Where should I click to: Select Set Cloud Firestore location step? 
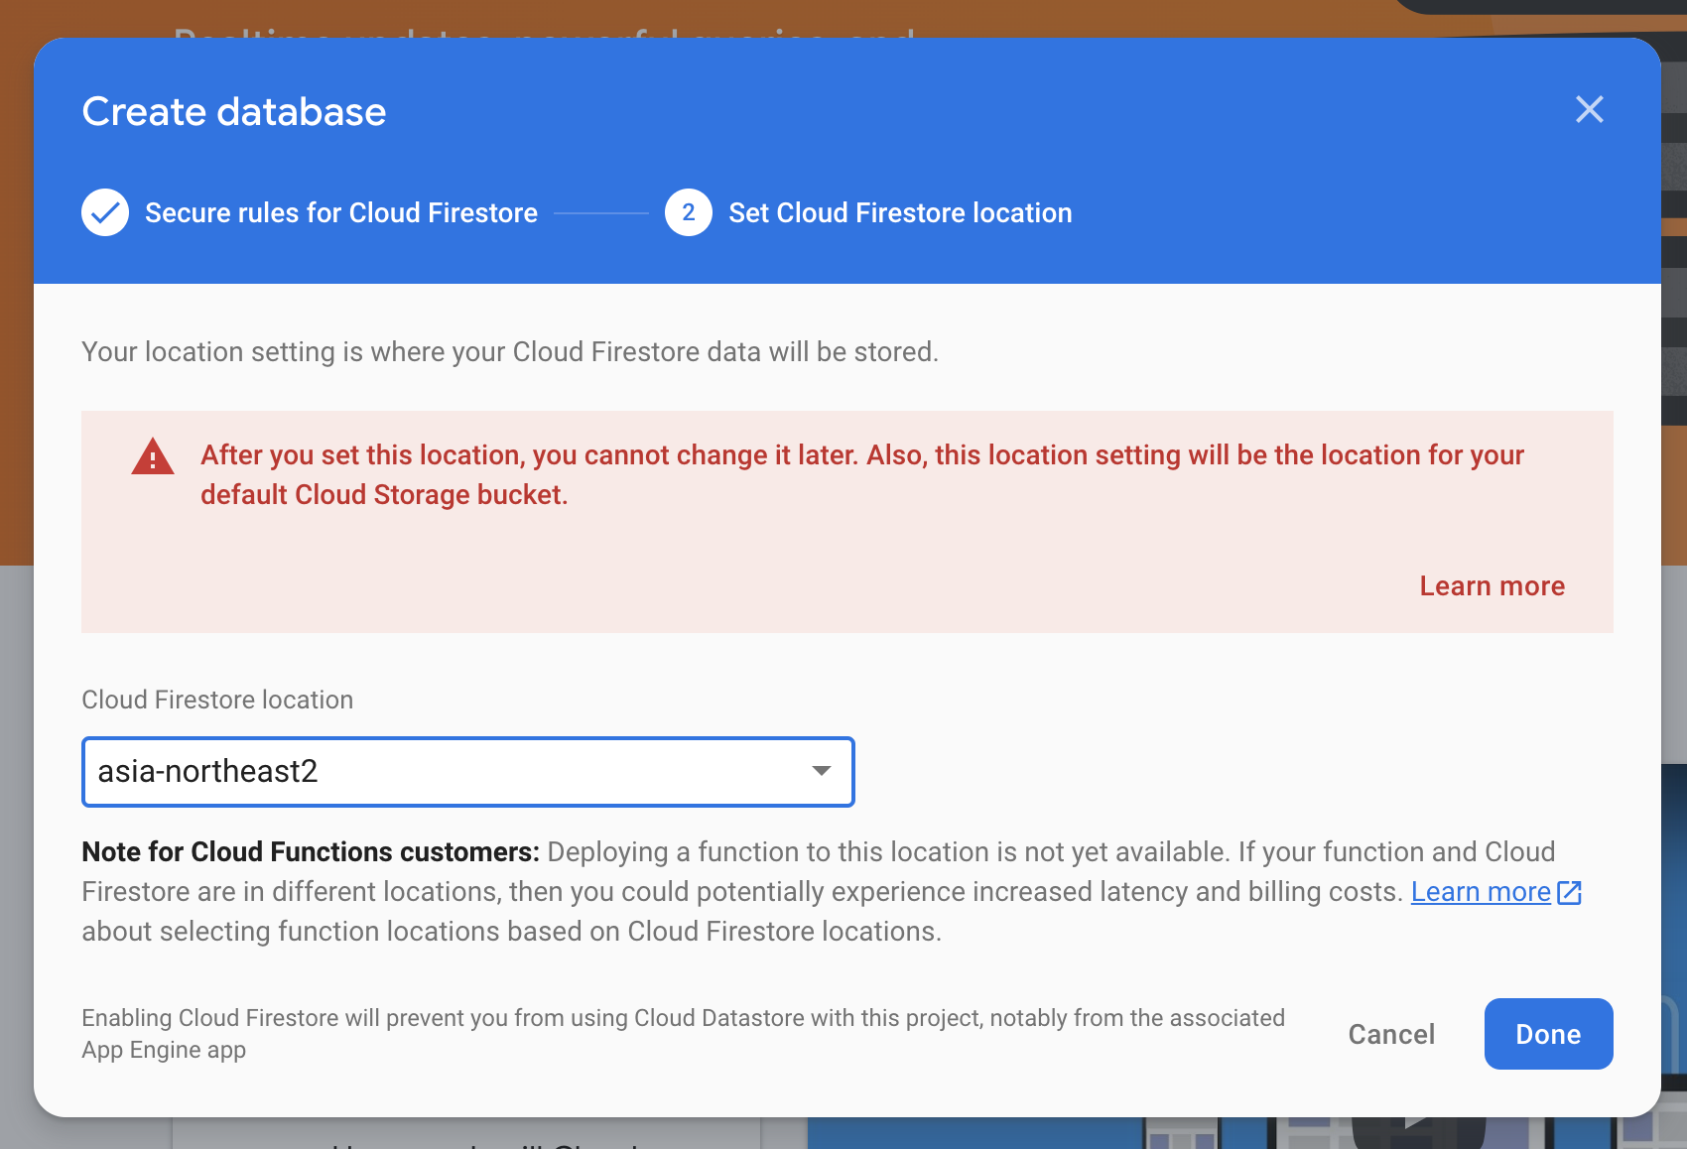900,213
